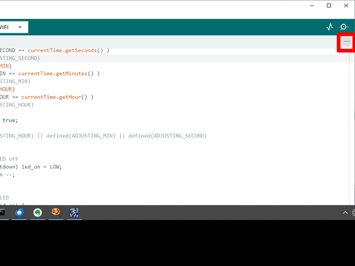This screenshot has width=355, height=266.
Task: Open the editor tab three-dot menu
Action: [347, 42]
